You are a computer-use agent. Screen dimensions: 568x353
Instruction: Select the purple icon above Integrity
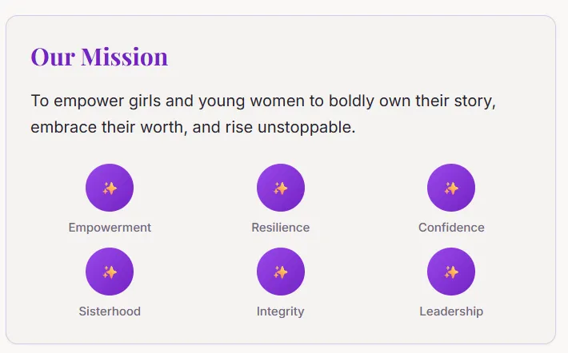point(281,272)
